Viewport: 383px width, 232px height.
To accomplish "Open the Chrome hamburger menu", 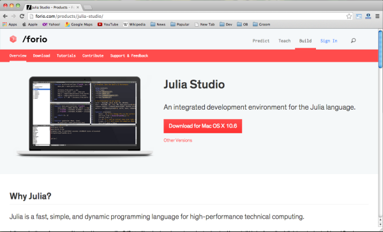I will [377, 17].
